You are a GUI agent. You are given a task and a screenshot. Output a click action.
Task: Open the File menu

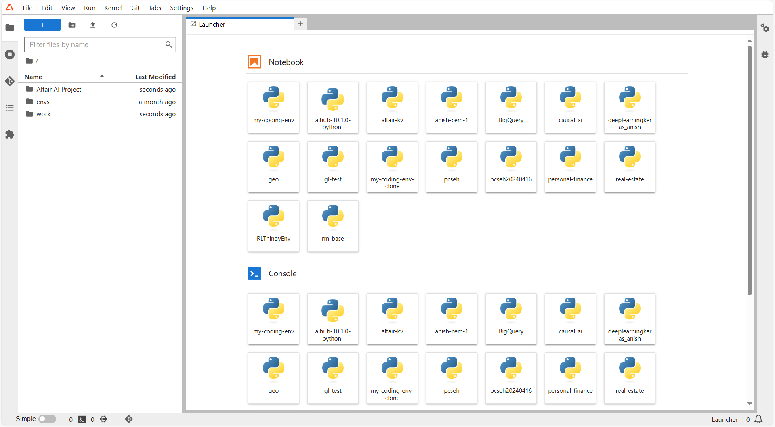point(27,8)
